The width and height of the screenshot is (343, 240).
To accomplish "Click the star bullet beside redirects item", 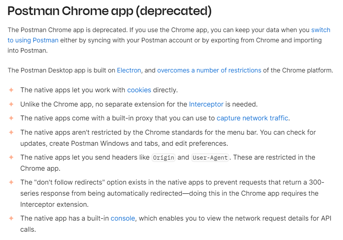I will 11,182.
